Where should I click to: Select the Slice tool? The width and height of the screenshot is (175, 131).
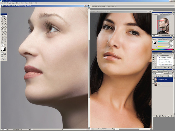(5, 24)
